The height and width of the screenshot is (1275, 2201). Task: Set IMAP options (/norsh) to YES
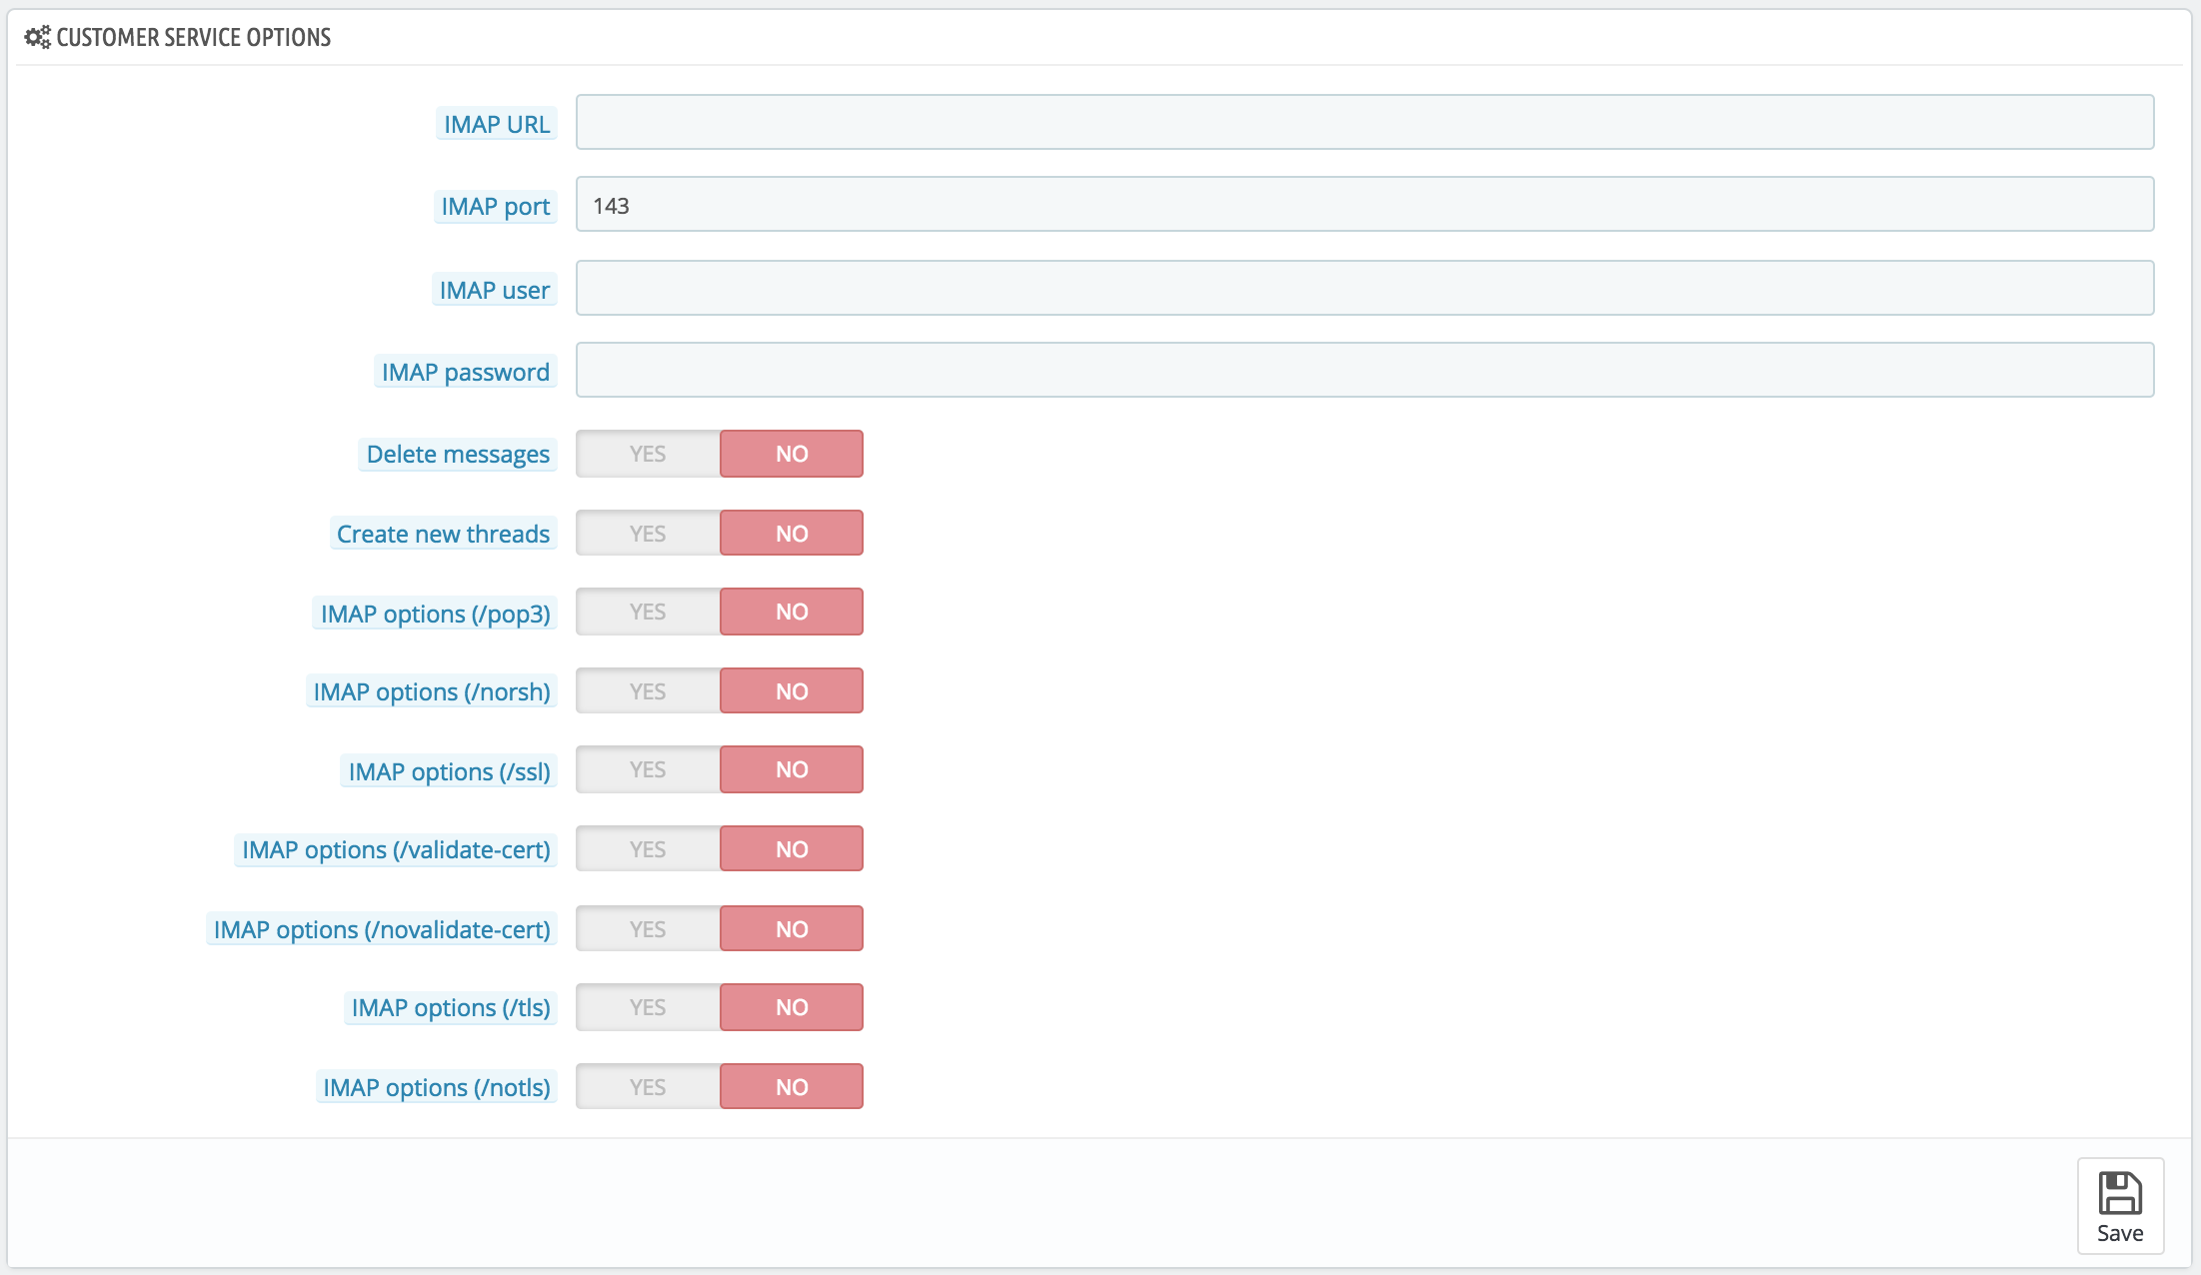pos(648,691)
